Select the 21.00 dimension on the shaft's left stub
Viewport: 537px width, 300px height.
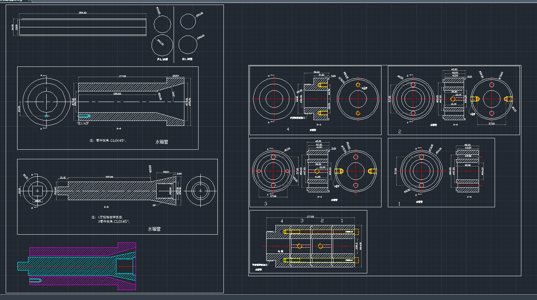pyautogui.click(x=63, y=177)
